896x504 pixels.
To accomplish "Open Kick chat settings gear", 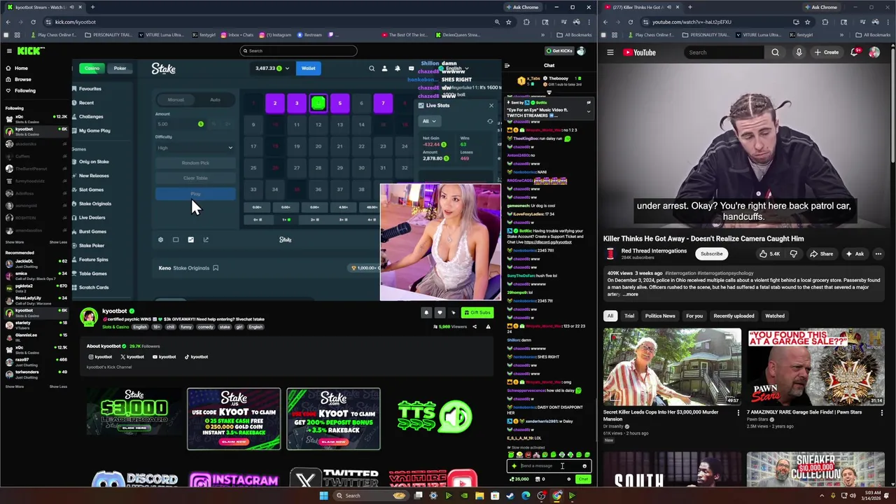I will point(568,479).
